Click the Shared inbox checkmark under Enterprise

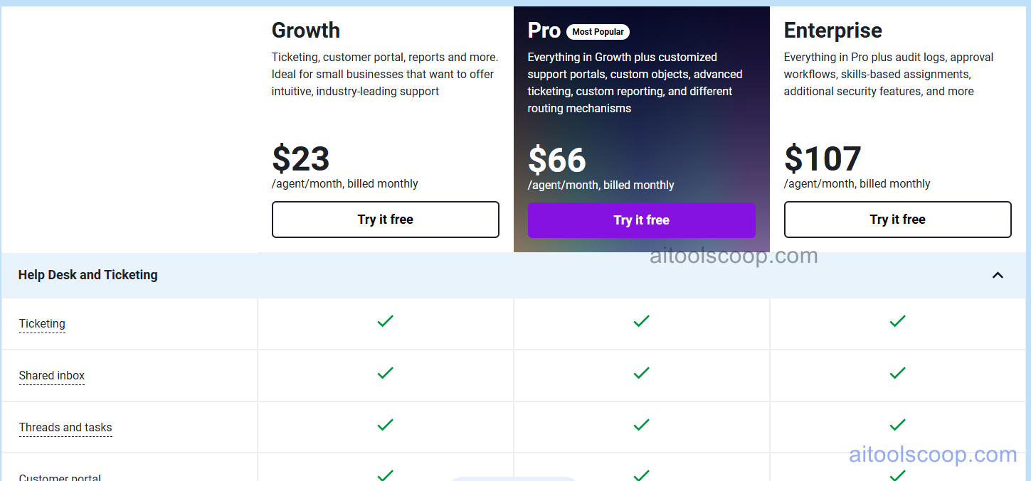tap(897, 373)
